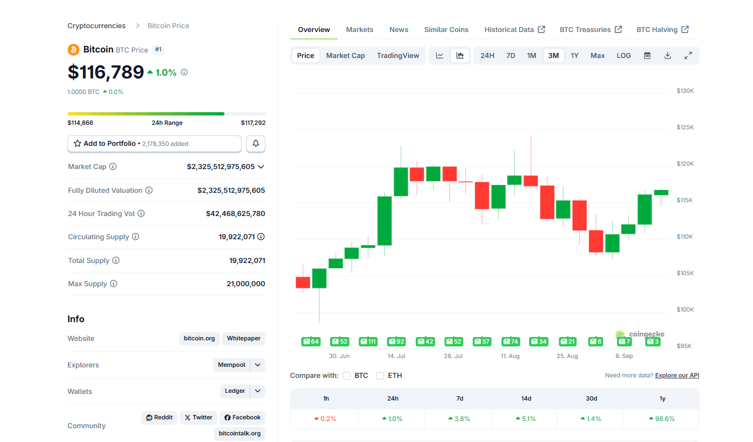Image resolution: width=753 pixels, height=442 pixels.
Task: Open news marker labeled 21
Action: pos(568,341)
